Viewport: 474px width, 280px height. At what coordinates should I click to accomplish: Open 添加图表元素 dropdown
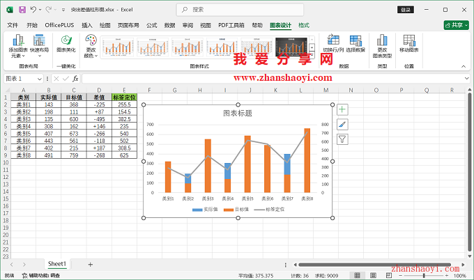pyautogui.click(x=18, y=46)
